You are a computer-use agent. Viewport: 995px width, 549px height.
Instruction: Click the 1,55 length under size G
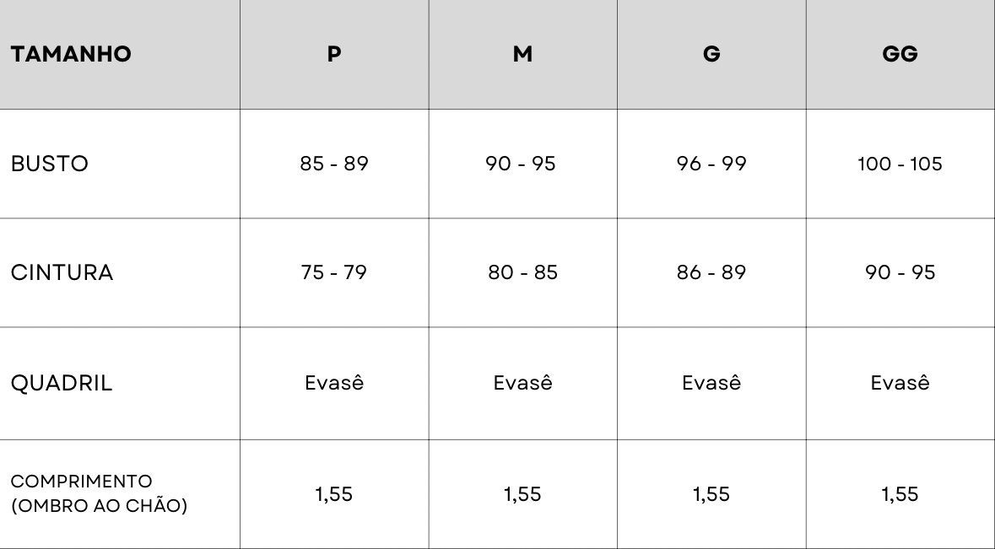coord(711,494)
